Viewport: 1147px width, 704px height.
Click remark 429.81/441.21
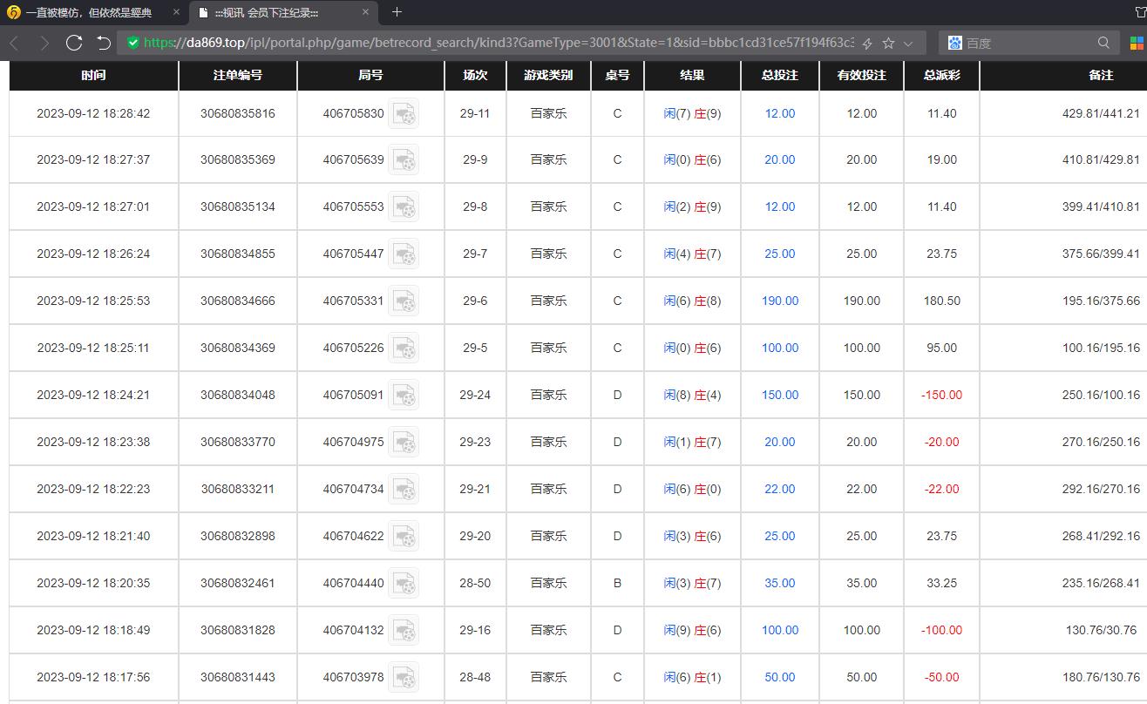pos(1101,113)
